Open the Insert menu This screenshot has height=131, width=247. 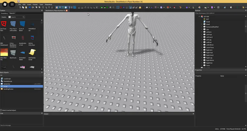click(x=29, y=5)
